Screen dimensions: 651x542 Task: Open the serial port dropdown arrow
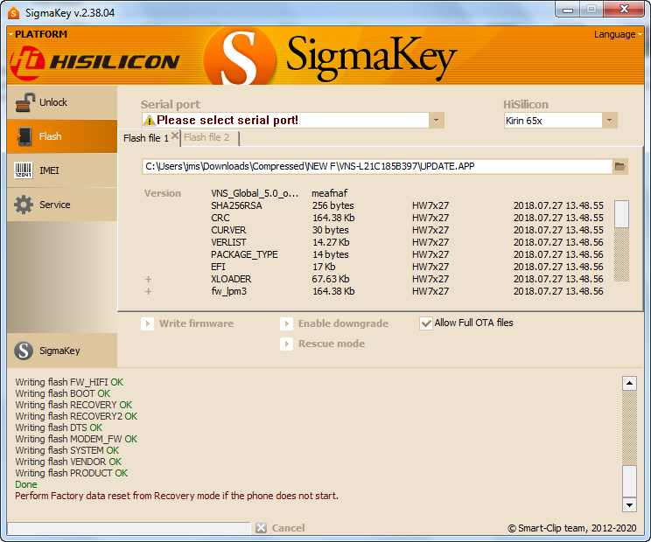tap(436, 121)
